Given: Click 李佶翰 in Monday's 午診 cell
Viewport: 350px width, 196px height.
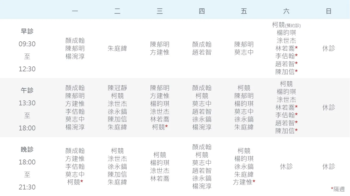Looking at the screenshot, I should point(75,112).
